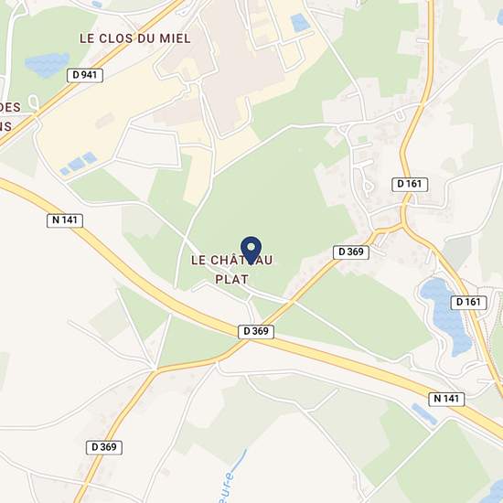
Task: Click the narrow blue basin below N 141
Action: pos(423,414)
